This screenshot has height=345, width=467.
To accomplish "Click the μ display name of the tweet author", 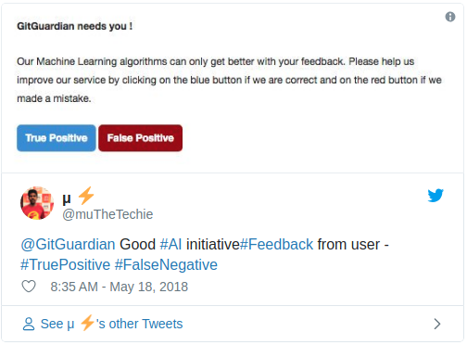I will 67,198.
